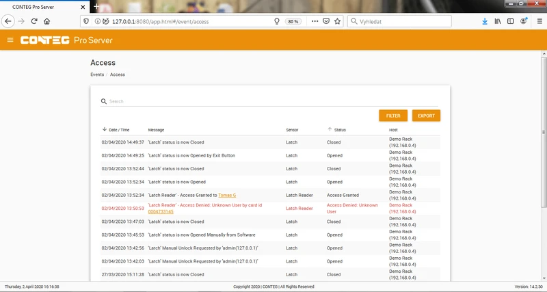Viewport: 547px width, 292px height.
Task: Open a new browser tab
Action: [x=96, y=6]
